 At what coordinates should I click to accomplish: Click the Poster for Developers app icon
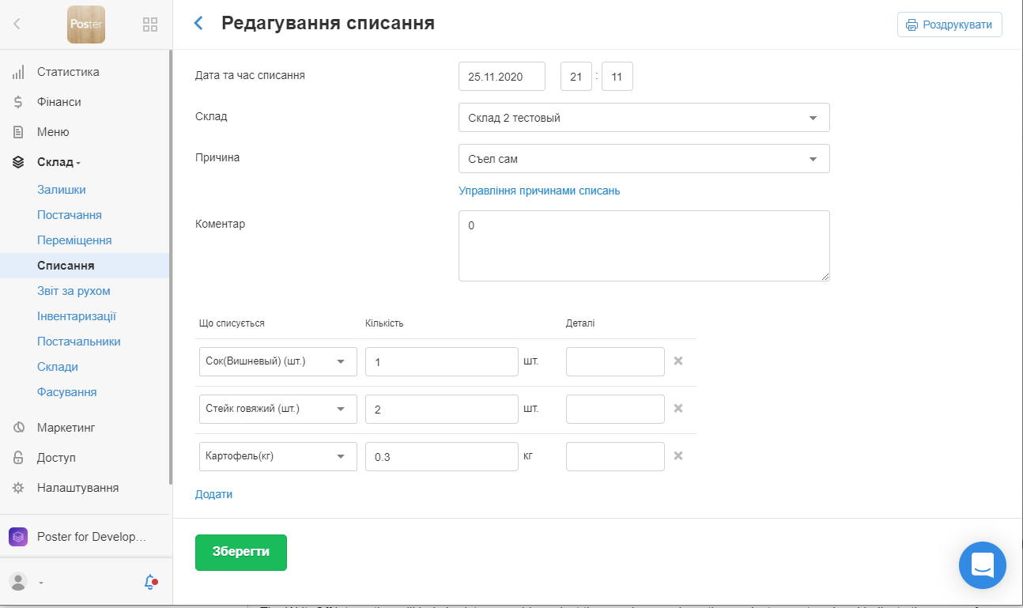click(18, 537)
